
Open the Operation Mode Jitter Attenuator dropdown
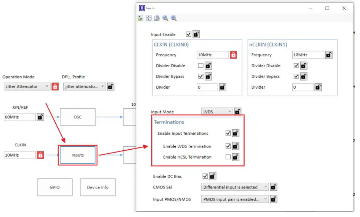click(27, 86)
